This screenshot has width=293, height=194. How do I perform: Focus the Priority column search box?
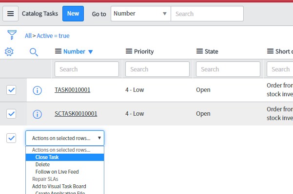(157, 69)
